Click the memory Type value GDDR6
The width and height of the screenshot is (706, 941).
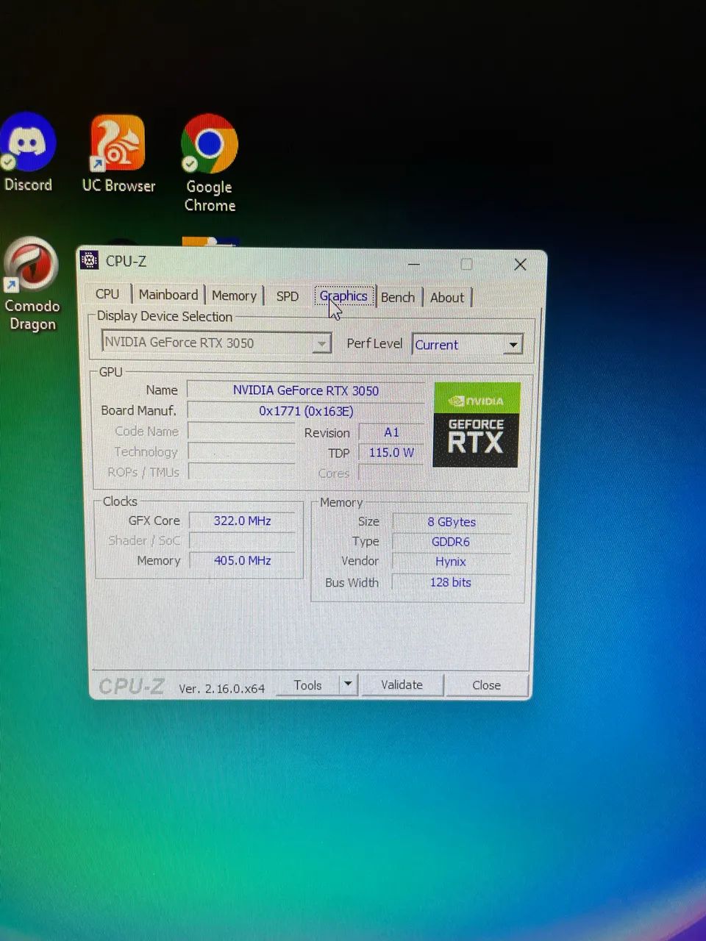click(452, 542)
